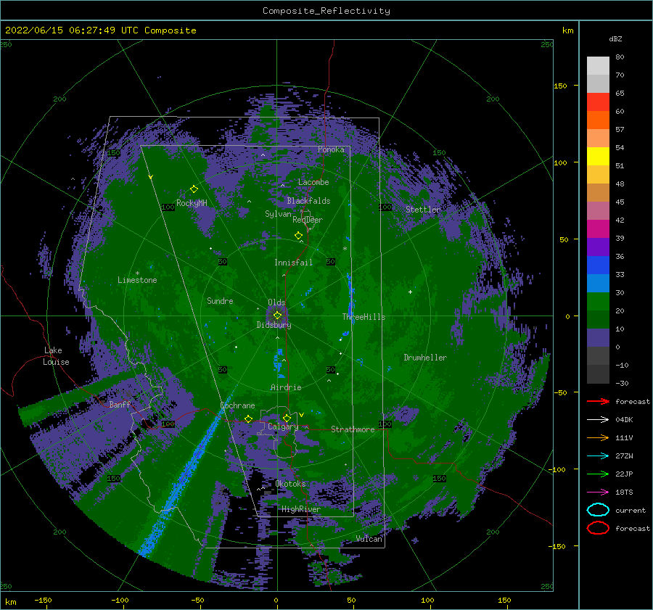The width and height of the screenshot is (653, 610).
Task: Click the Banff location label
Action: point(120,404)
